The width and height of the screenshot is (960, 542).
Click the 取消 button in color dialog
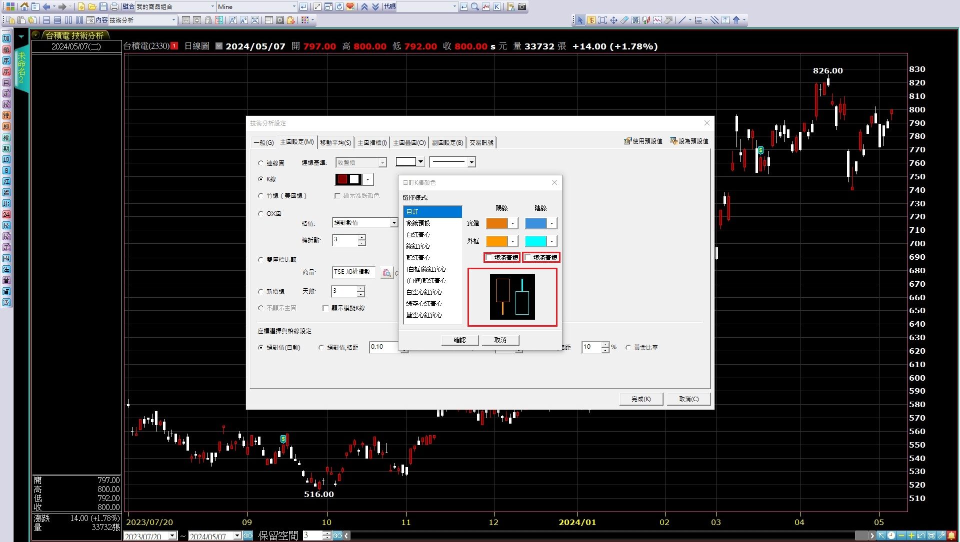click(500, 340)
